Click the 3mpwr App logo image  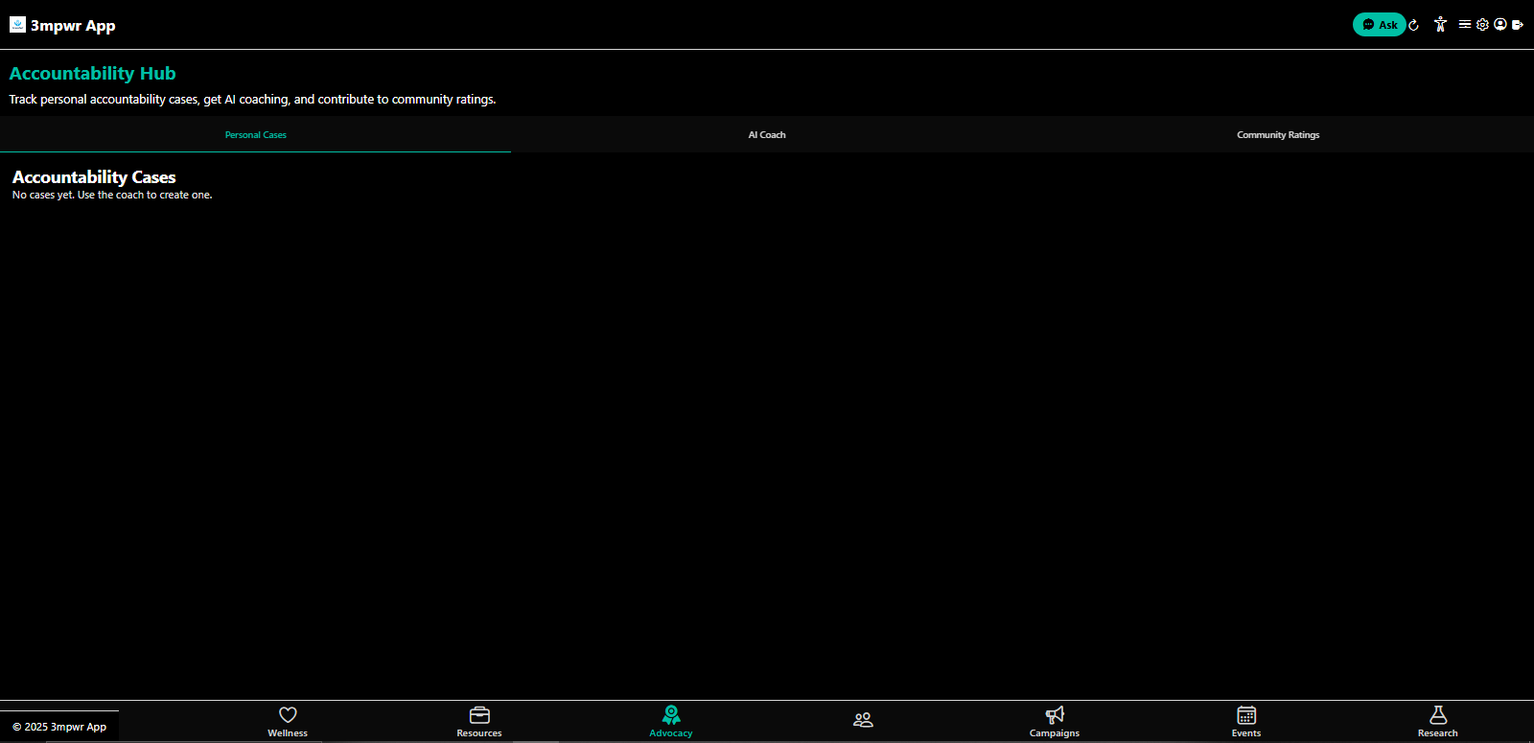pyautogui.click(x=17, y=25)
